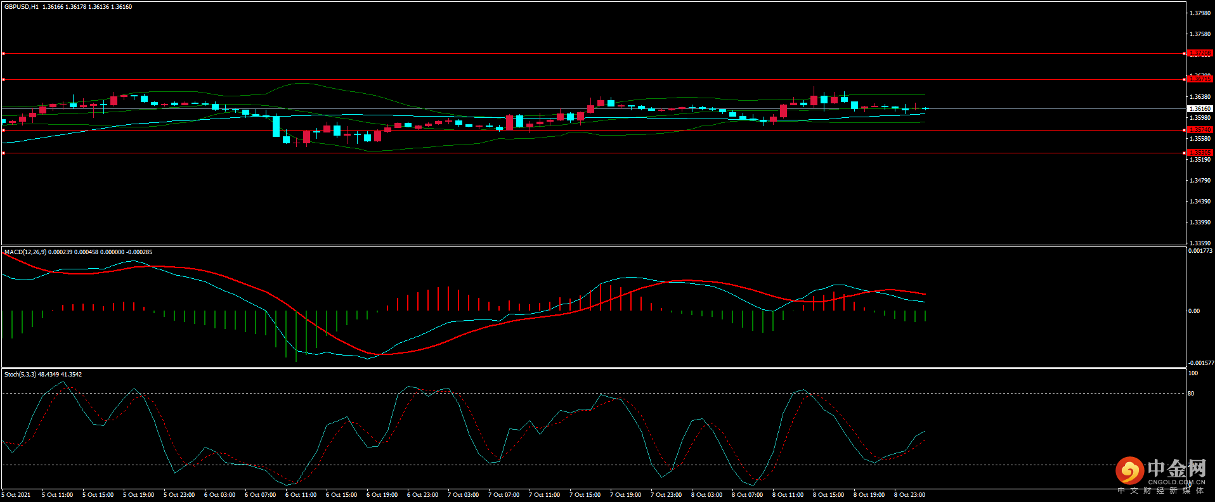Click the 6 Oct 07:00 time label
This screenshot has height=502, width=1215.
click(260, 495)
